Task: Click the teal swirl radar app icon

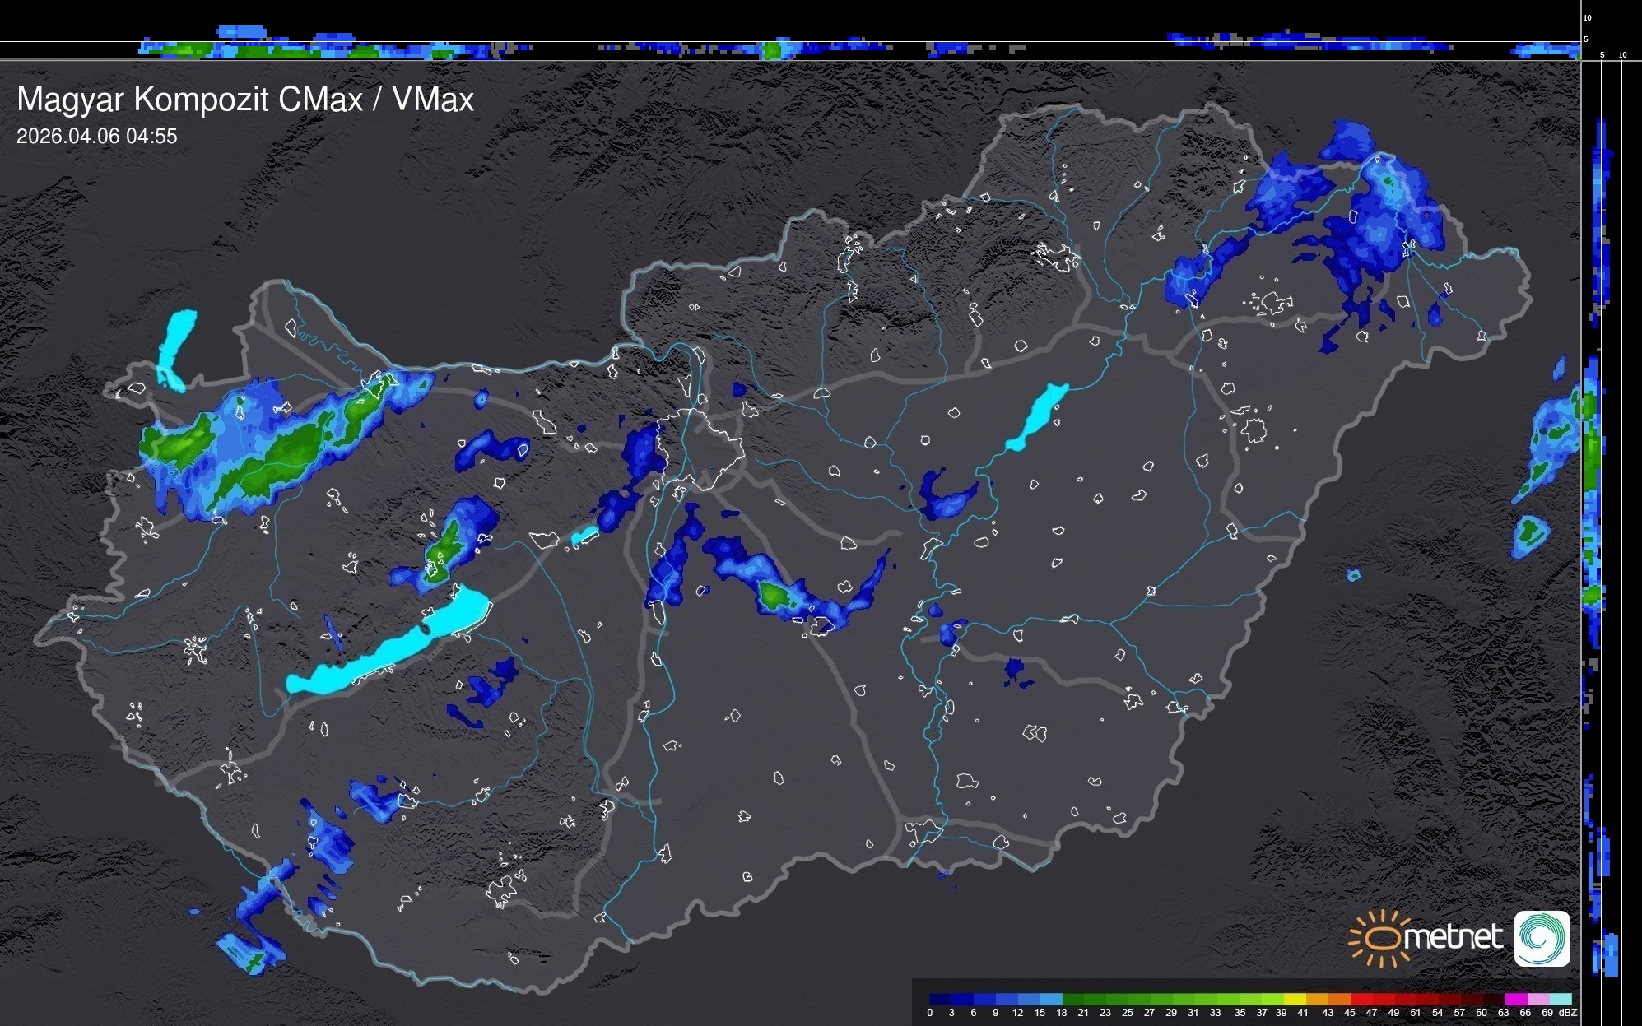Action: (x=1542, y=938)
